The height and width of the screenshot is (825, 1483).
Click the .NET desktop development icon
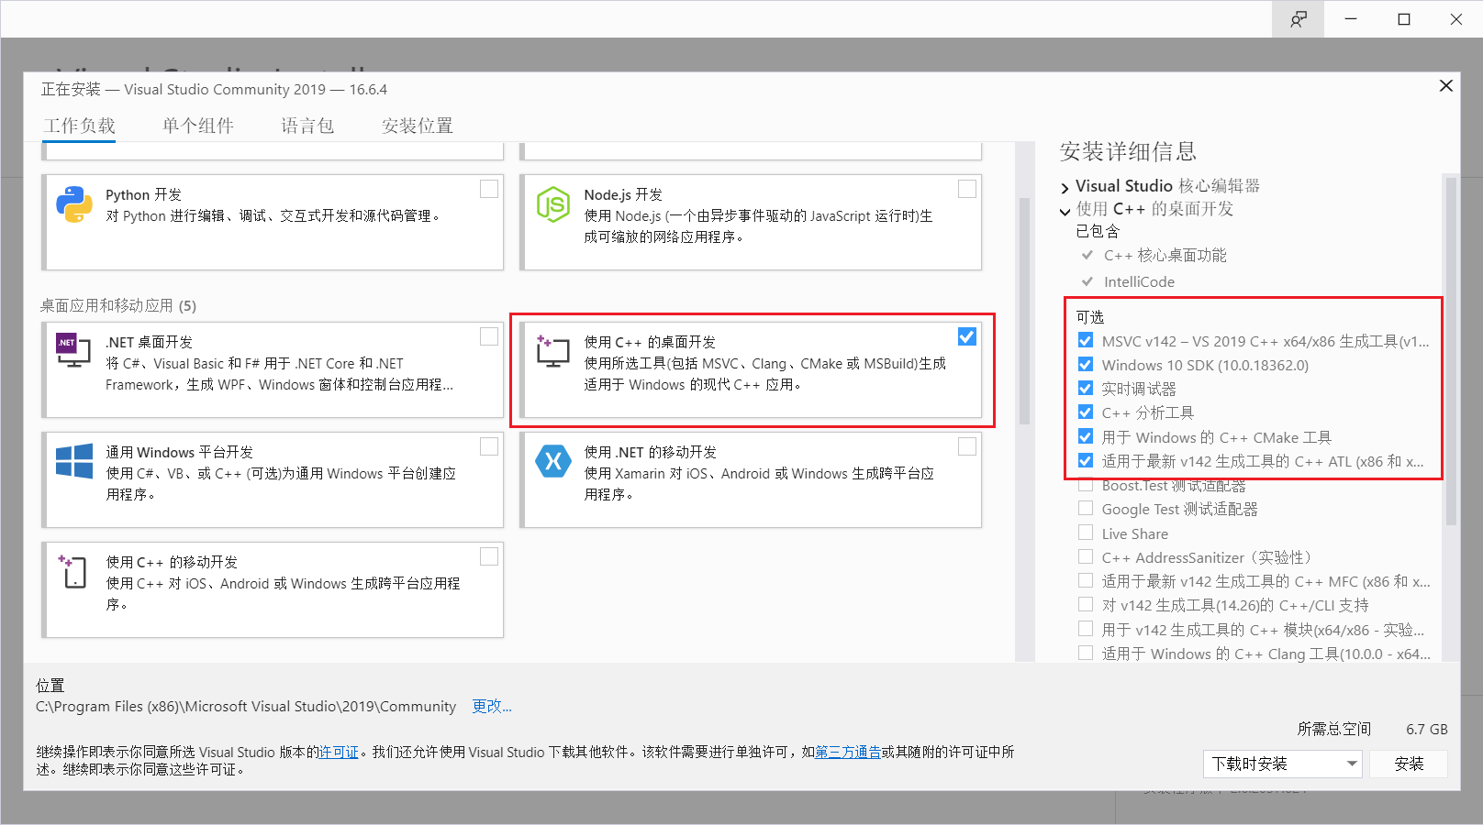pyautogui.click(x=74, y=351)
